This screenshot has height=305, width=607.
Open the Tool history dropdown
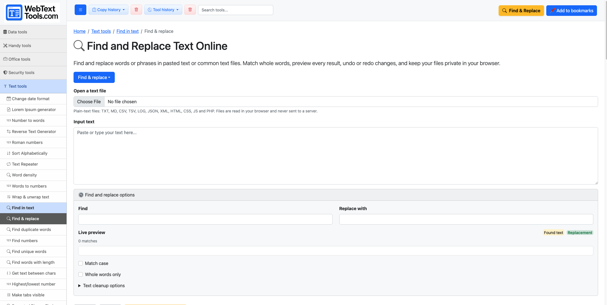coord(163,10)
